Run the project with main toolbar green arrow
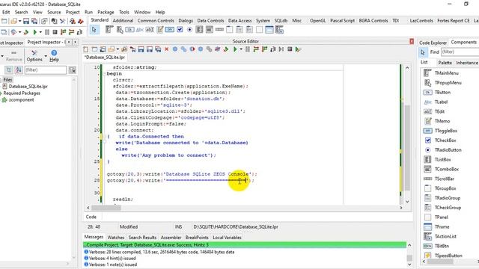This screenshot has width=479, height=269. pos(35,32)
